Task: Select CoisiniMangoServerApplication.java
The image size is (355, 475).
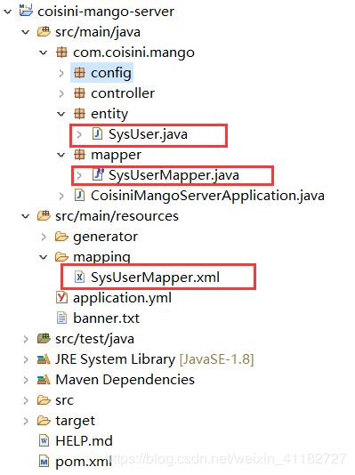Action: point(207,196)
